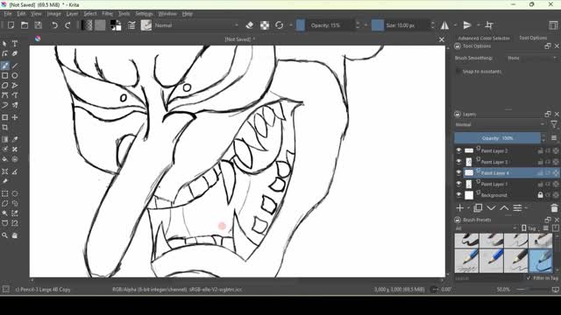Image resolution: width=561 pixels, height=315 pixels.
Task: Hide Paint Layer 2 with eye icon
Action: pyautogui.click(x=458, y=150)
